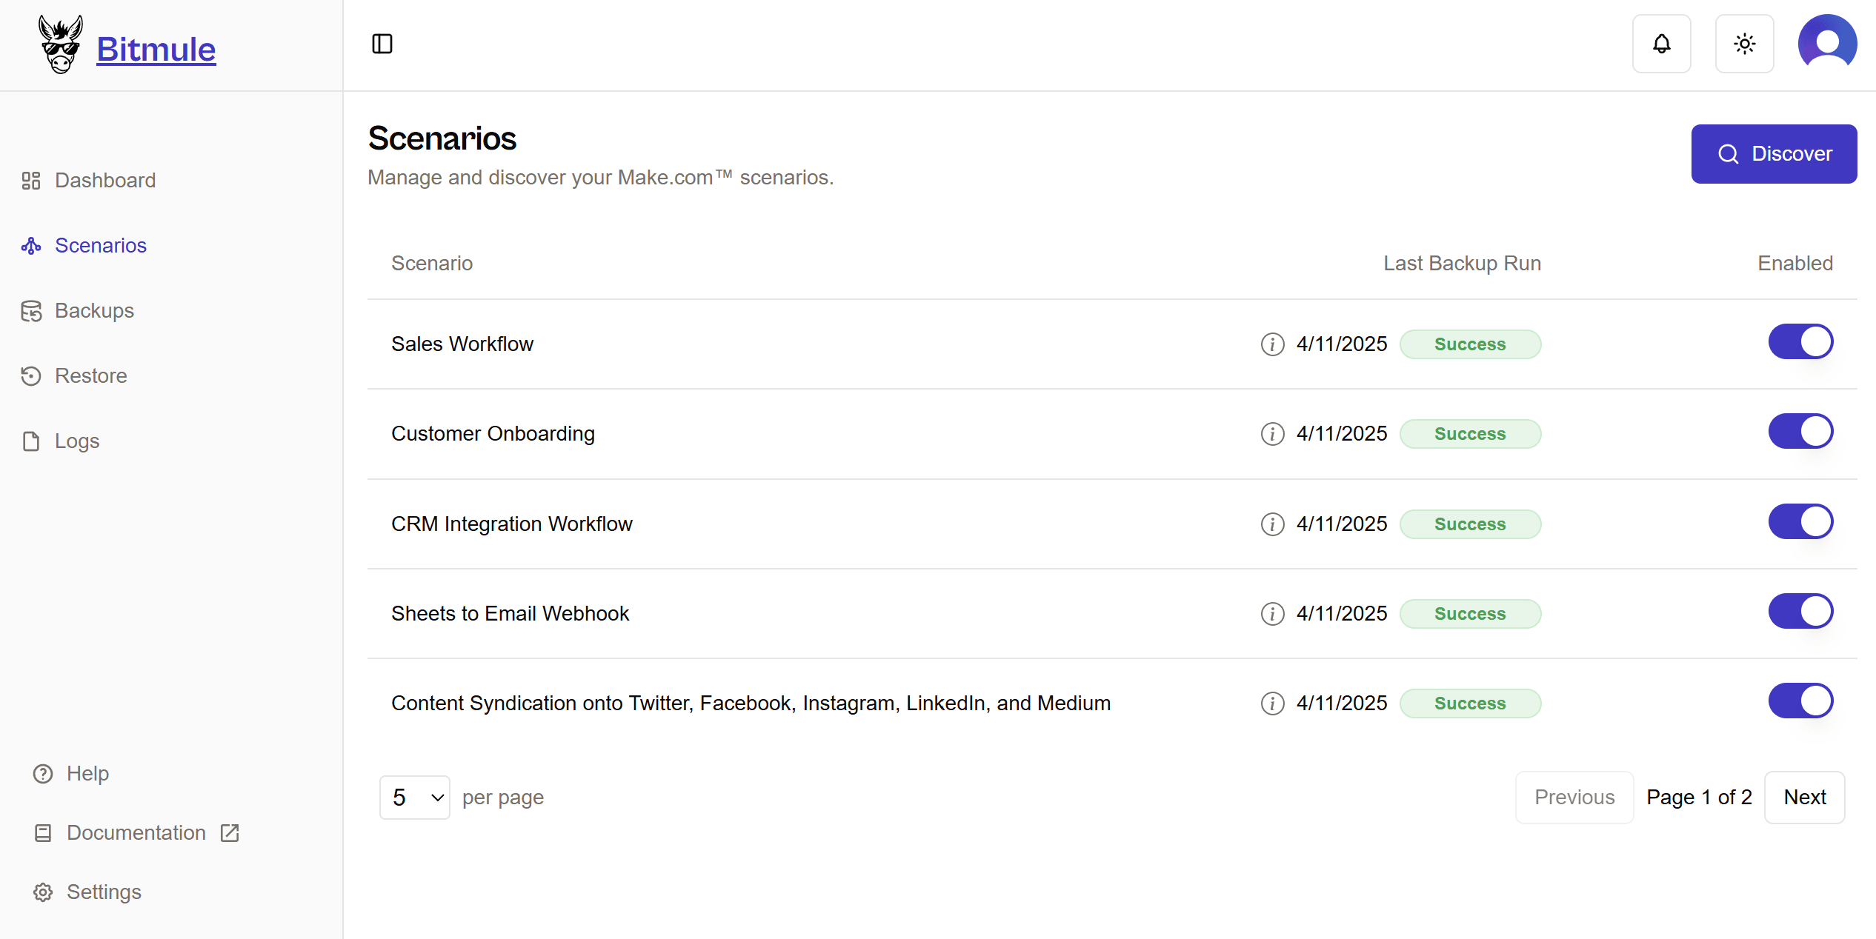This screenshot has height=939, width=1876.
Task: Go to Backups in the sidebar
Action: point(94,311)
